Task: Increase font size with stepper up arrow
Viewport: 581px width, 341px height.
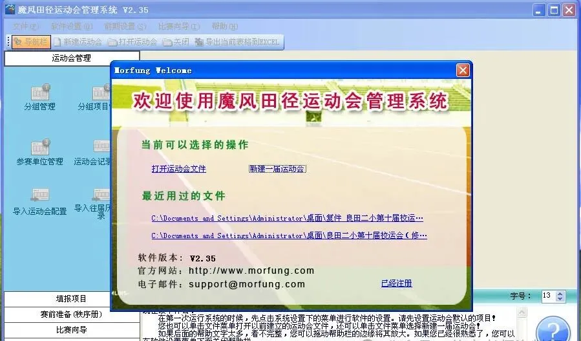Action: click(560, 294)
